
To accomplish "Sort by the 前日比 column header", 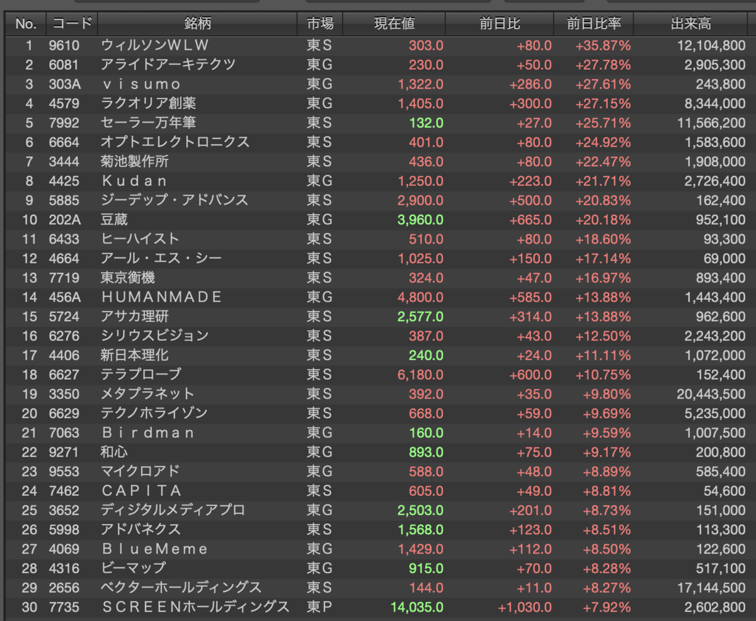I will point(500,25).
